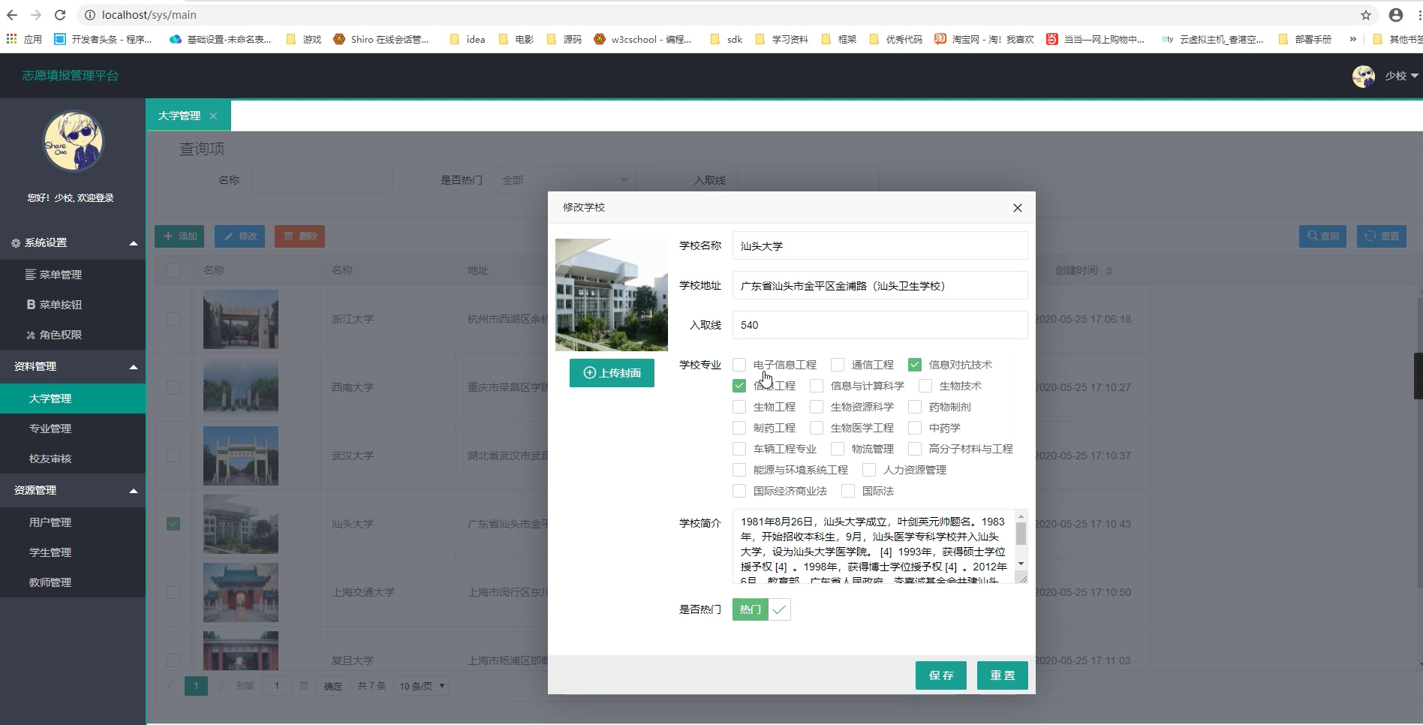Check 信息与计算科学 major
The height and width of the screenshot is (725, 1423).
click(x=817, y=386)
